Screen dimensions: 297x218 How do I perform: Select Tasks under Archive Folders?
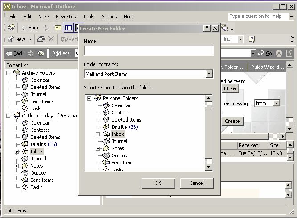[x=37, y=109]
